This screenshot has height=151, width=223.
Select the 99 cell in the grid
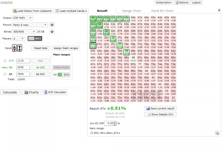click(126, 52)
